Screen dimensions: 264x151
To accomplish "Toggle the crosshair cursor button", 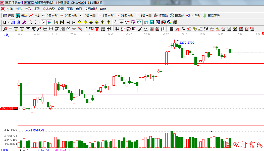I will (x=121, y=22).
